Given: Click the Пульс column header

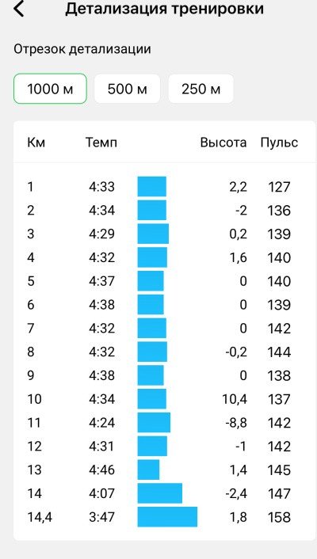Looking at the screenshot, I should (x=279, y=143).
